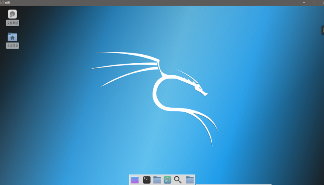Open the folder icon after the magnifier in the dock
Screen dimensions: 324x185
190,180
